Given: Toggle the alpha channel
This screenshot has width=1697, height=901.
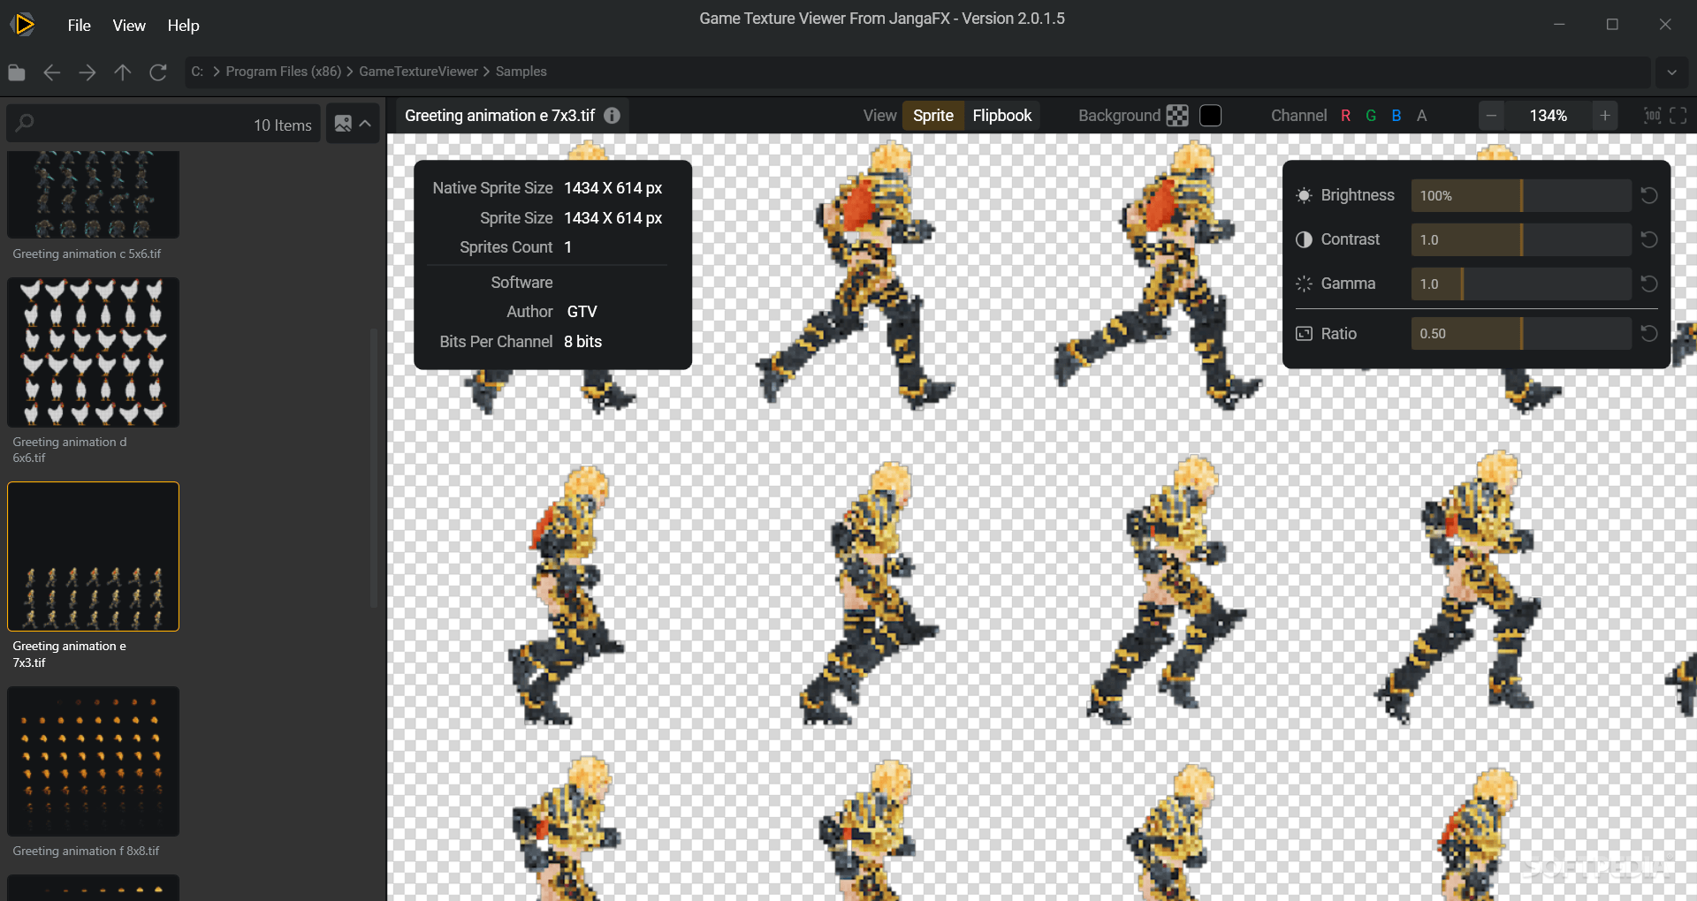Looking at the screenshot, I should click(x=1422, y=115).
